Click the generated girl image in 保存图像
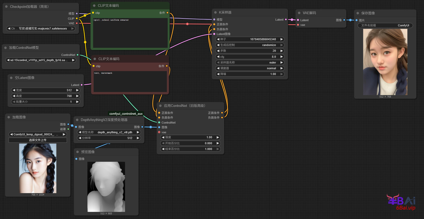This screenshot has height=219, width=424. click(x=385, y=62)
